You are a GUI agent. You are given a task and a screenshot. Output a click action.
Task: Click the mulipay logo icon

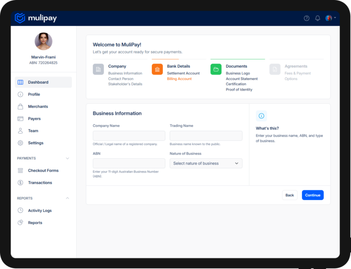20,18
